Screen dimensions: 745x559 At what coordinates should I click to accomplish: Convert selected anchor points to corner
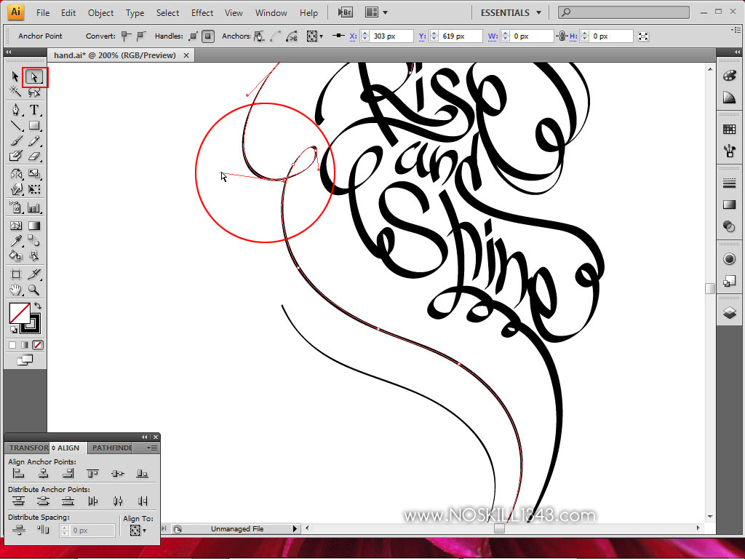click(126, 36)
